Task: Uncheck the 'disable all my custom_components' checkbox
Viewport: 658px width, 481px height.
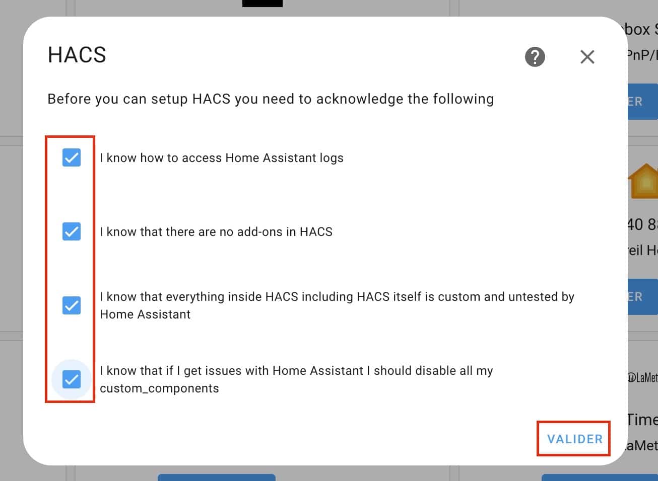Action: 72,379
